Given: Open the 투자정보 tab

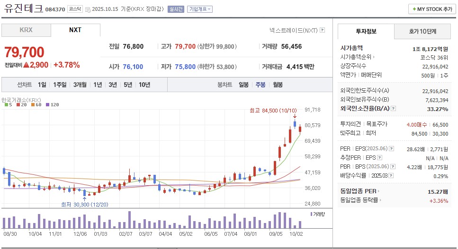Looking at the screenshot, I should (x=366, y=32).
